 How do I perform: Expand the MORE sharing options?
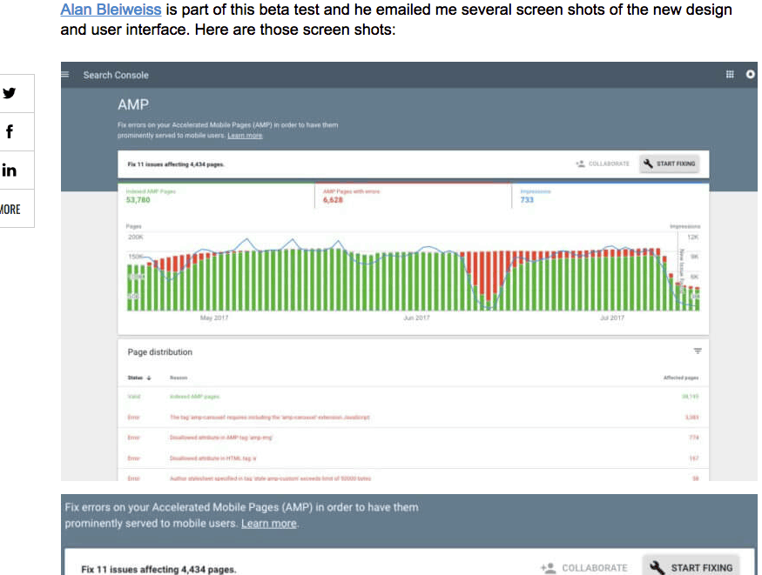[x=10, y=209]
